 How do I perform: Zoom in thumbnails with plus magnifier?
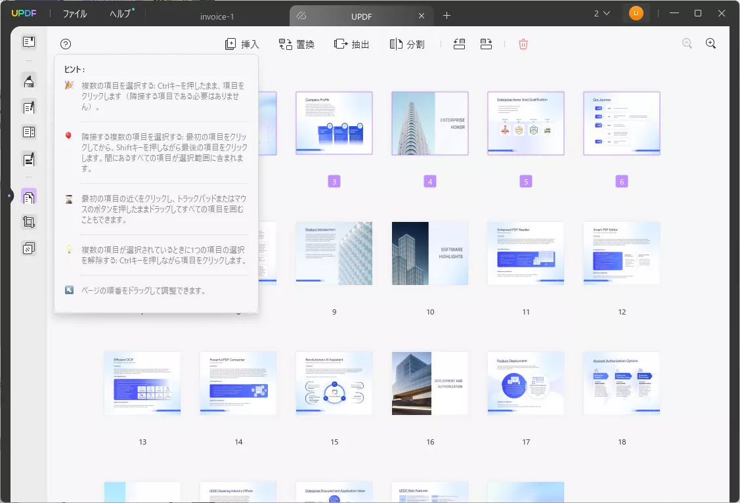click(x=710, y=43)
